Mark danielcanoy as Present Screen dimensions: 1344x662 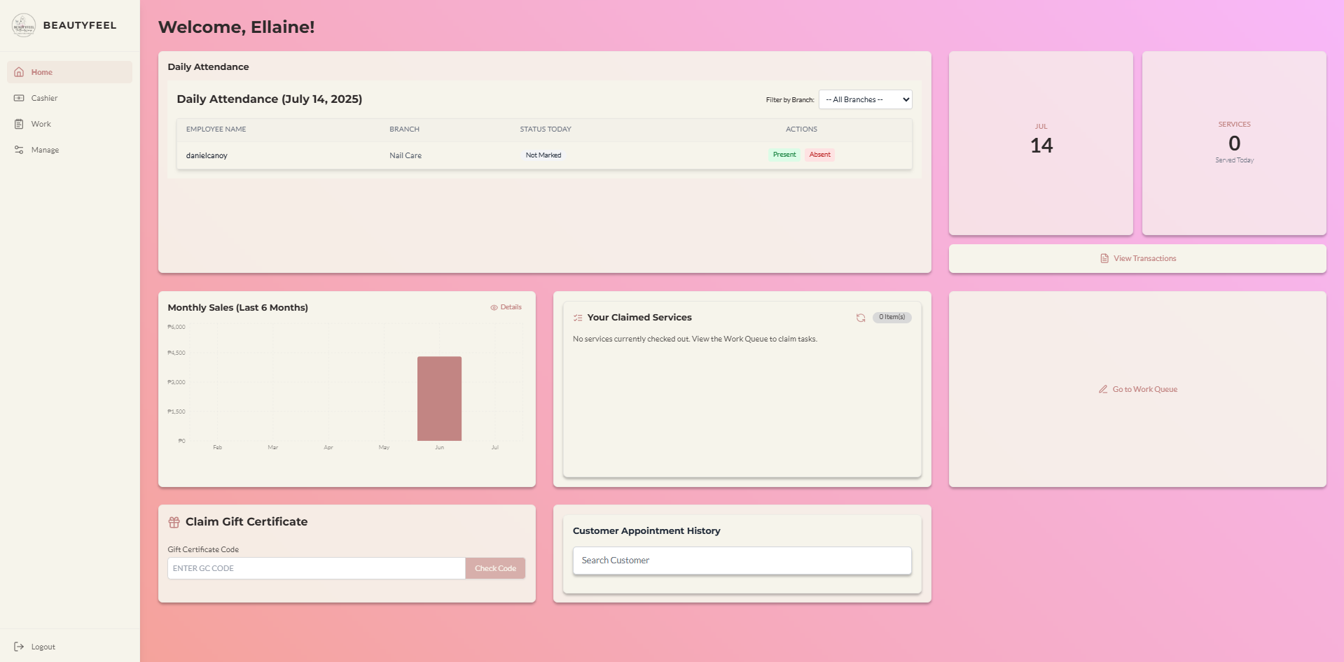pos(784,155)
